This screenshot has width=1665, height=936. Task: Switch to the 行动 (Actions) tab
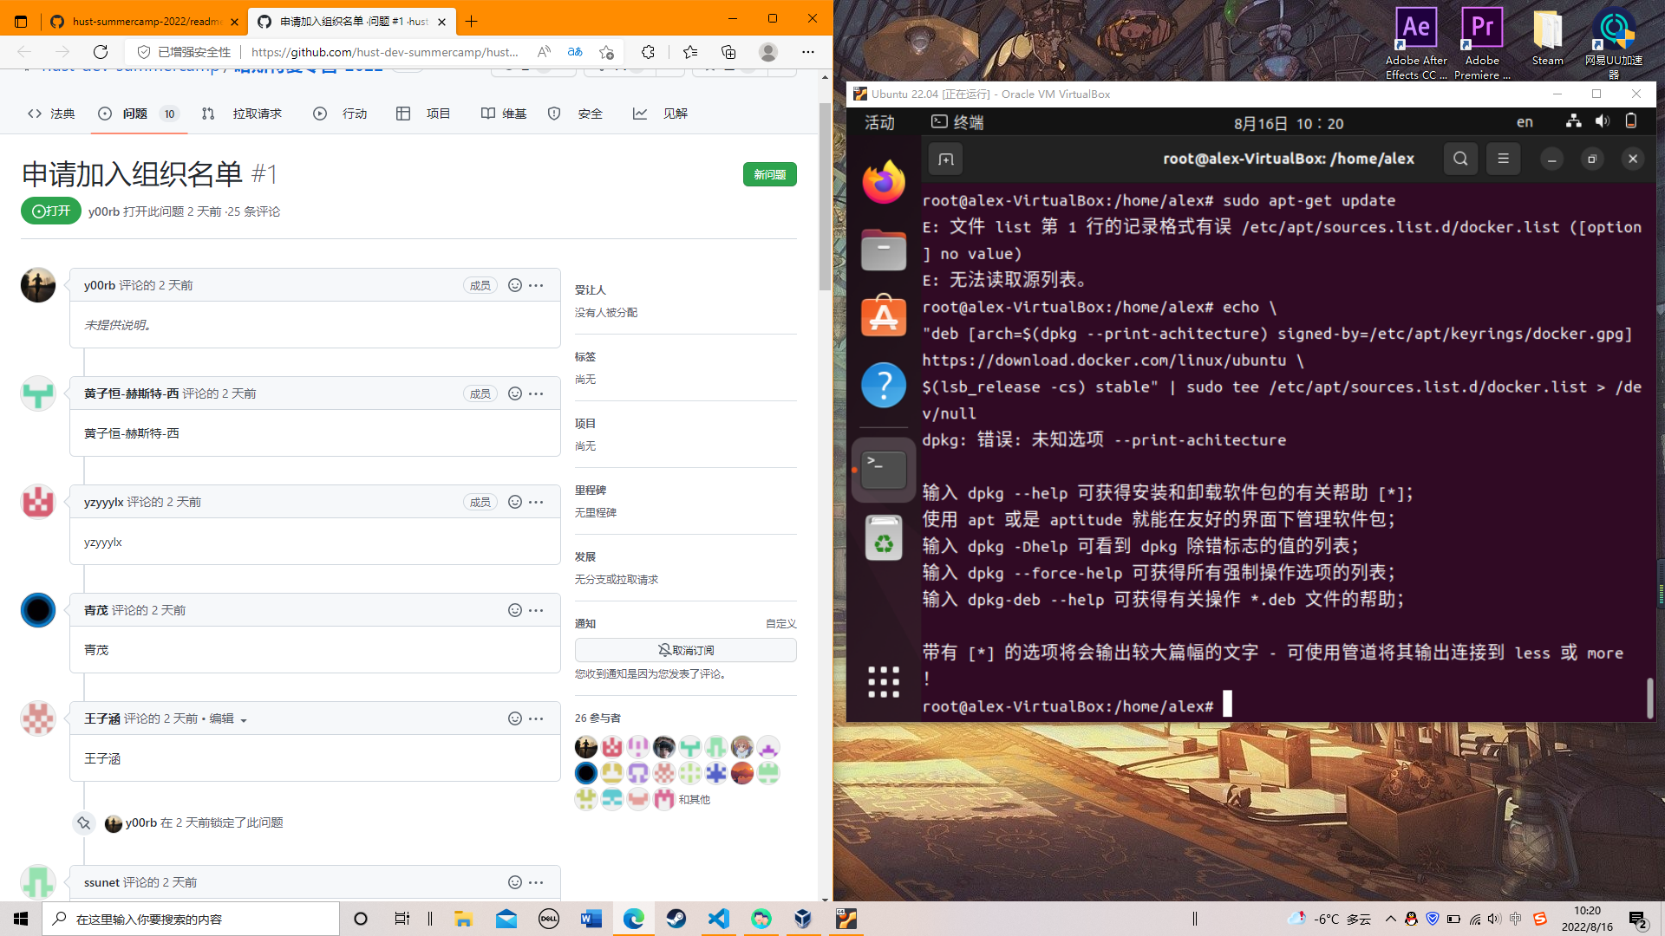pyautogui.click(x=340, y=114)
